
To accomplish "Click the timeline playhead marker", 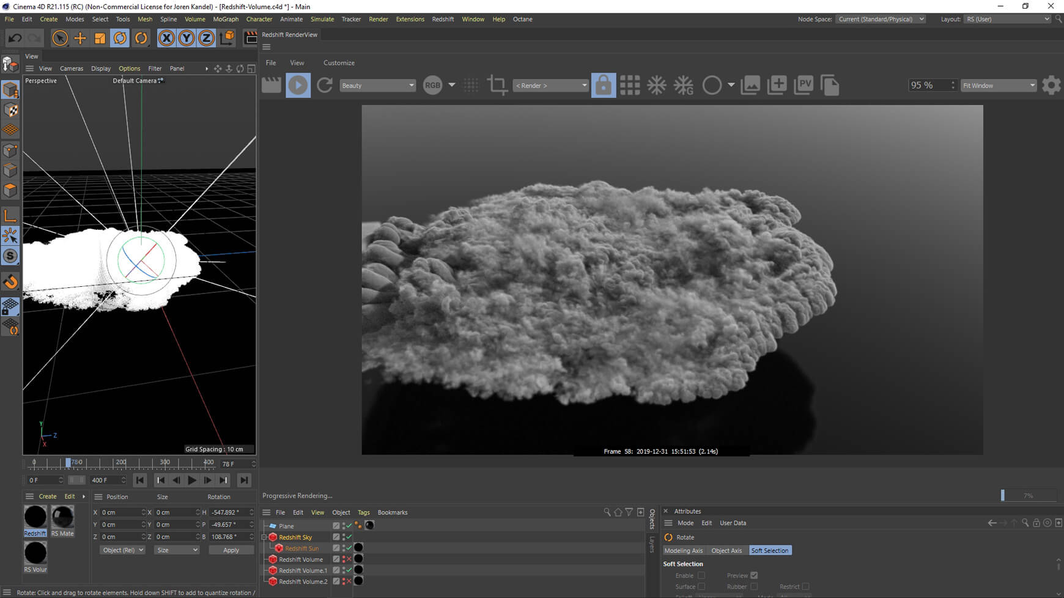I will [68, 463].
